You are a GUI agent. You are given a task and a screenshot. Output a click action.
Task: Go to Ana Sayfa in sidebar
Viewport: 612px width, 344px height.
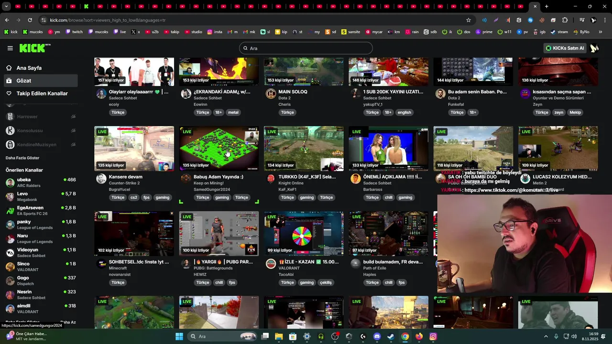tap(41, 68)
